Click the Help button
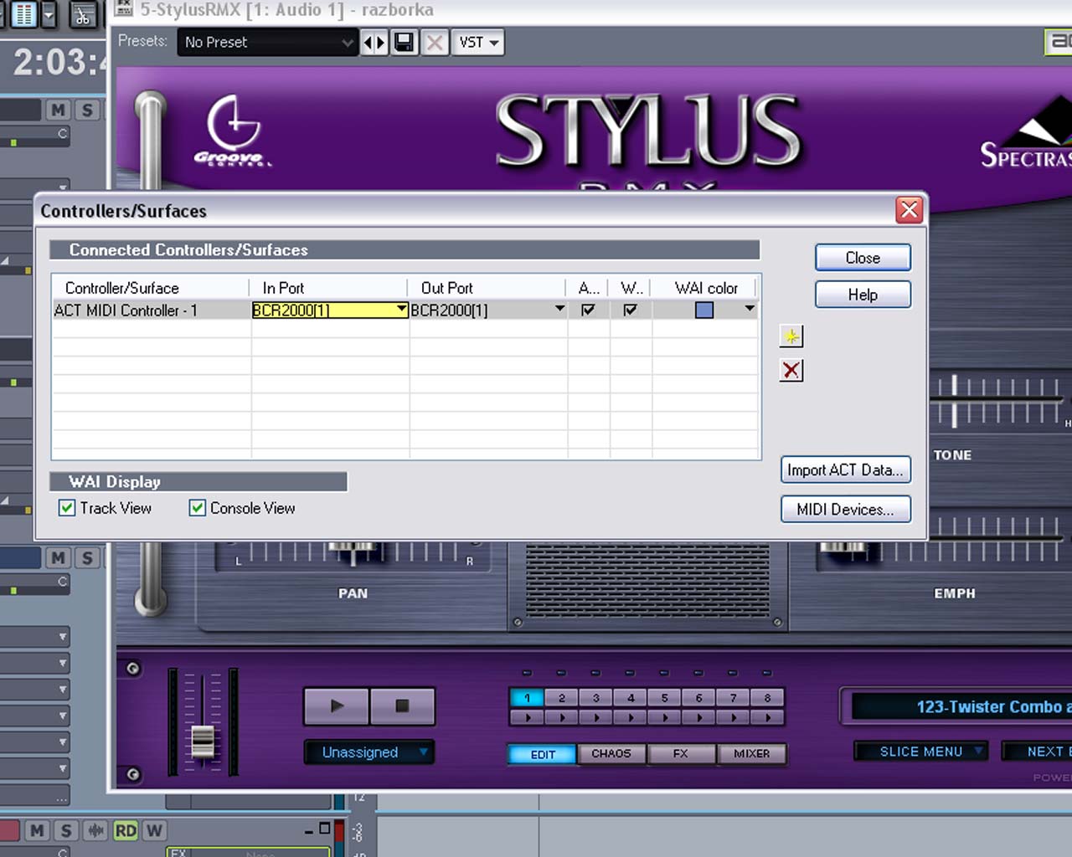1072x857 pixels. click(863, 295)
